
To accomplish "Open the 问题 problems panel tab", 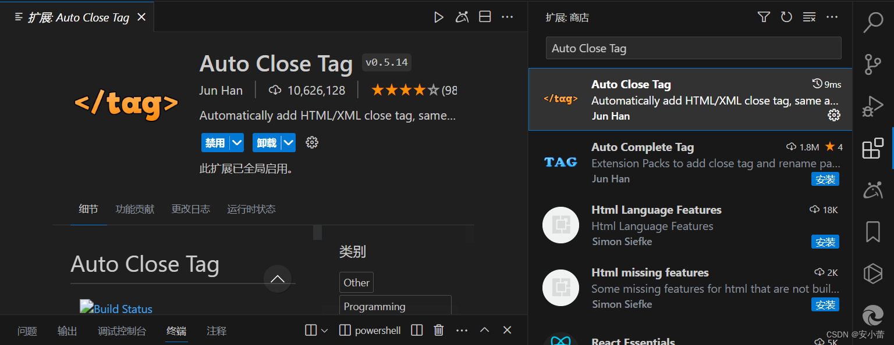I will click(27, 331).
